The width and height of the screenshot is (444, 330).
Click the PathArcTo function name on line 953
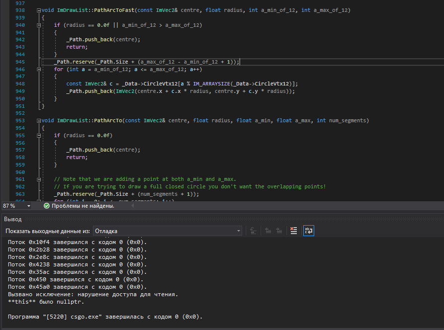pos(108,121)
